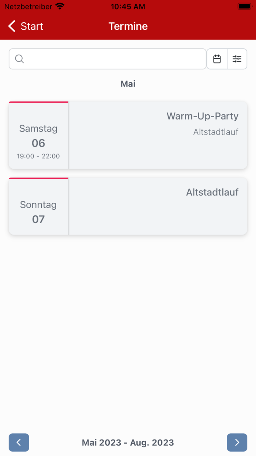Tap the back chevron beside Start
Image resolution: width=256 pixels, height=456 pixels.
pyautogui.click(x=12, y=26)
